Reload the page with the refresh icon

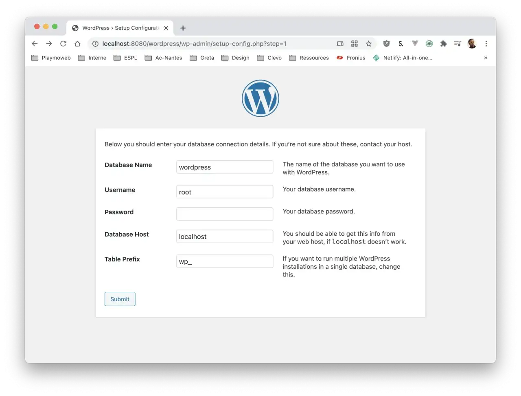(x=63, y=44)
